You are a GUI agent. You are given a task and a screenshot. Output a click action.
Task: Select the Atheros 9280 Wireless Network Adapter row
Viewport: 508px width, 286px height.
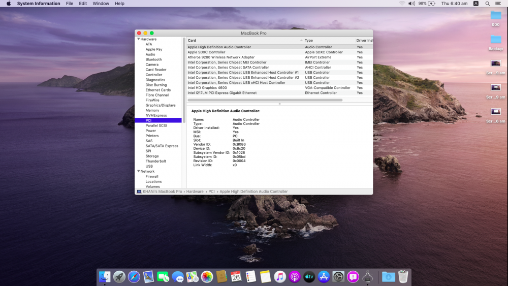click(279, 57)
